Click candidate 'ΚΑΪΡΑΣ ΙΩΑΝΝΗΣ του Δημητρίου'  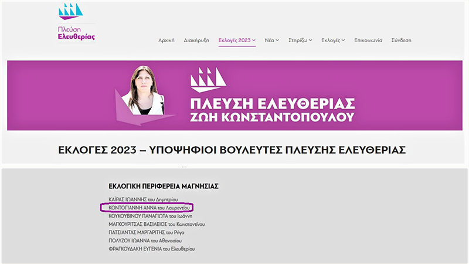point(144,199)
